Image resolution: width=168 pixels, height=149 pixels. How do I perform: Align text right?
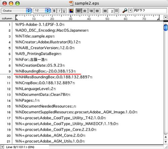(91, 11)
